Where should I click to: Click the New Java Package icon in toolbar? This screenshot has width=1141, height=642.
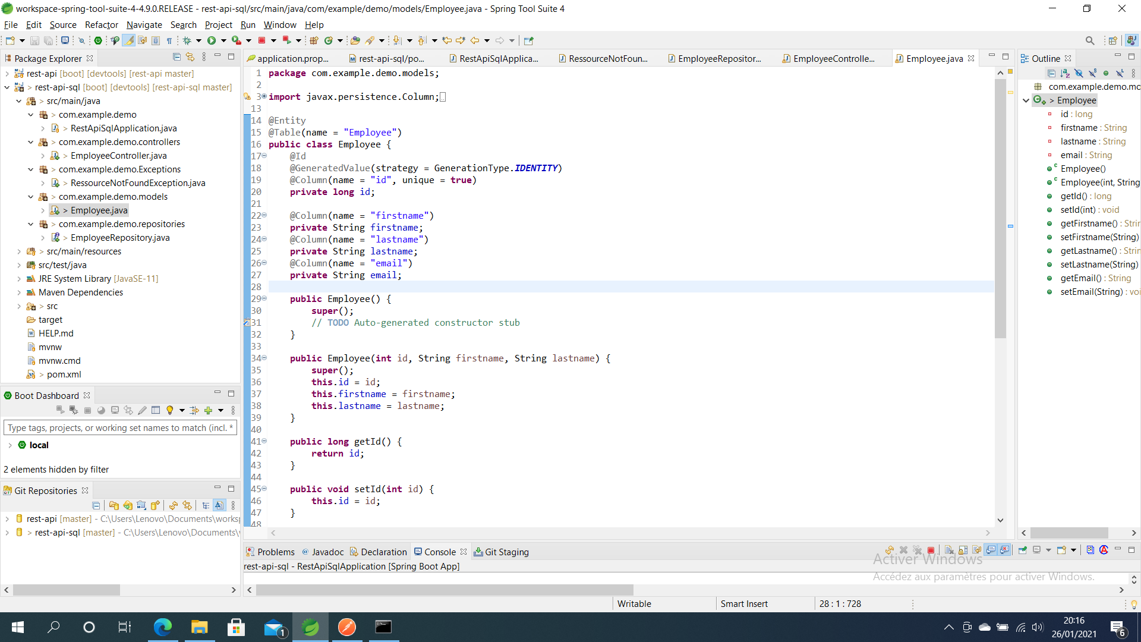tap(314, 40)
